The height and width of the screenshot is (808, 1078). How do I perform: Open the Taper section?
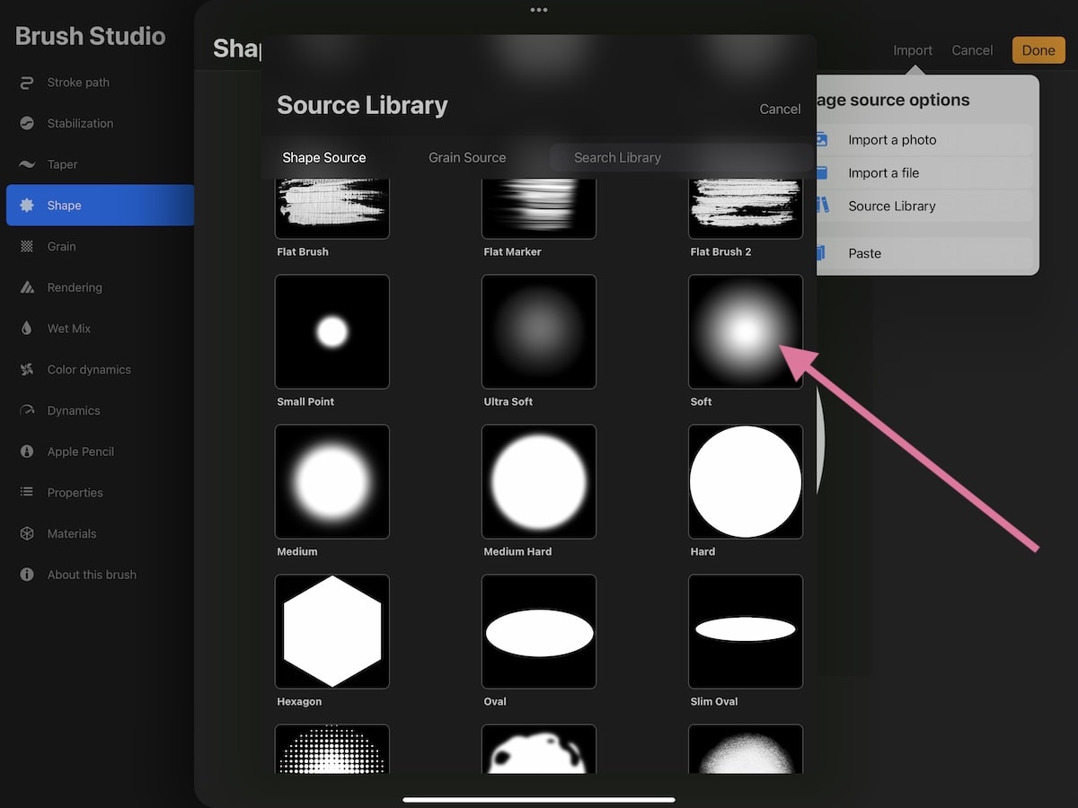click(x=99, y=164)
